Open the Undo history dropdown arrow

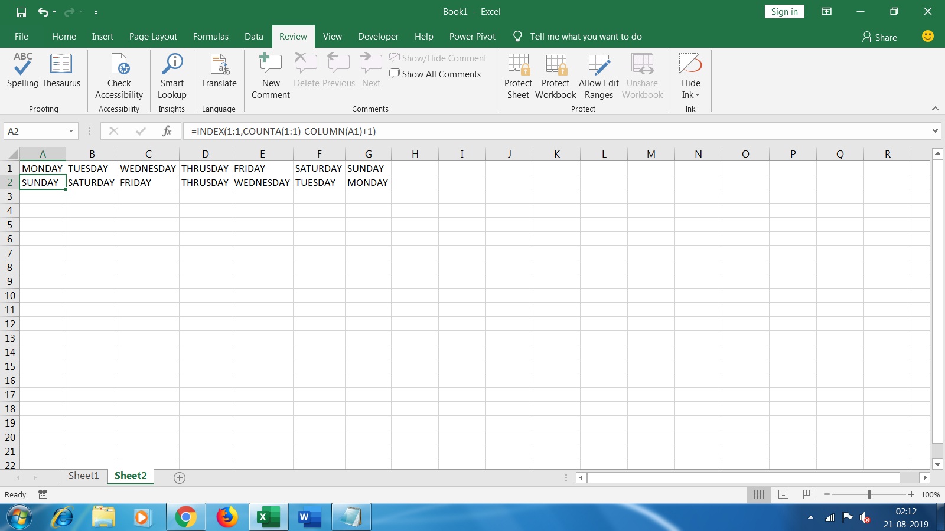54,12
